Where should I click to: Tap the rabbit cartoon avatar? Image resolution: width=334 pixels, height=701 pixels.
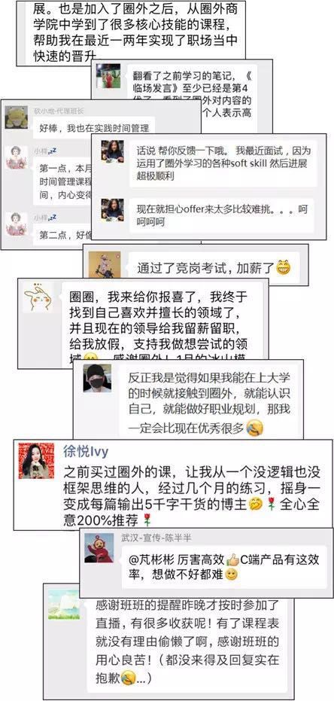point(38,297)
